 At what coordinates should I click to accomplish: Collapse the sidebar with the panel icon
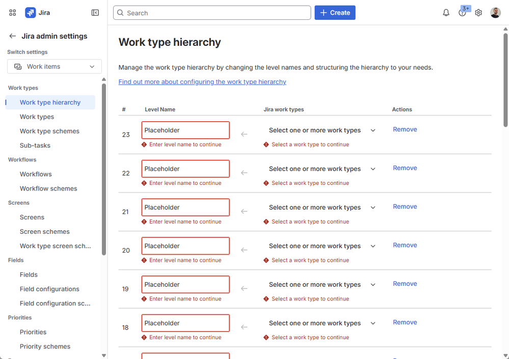95,13
